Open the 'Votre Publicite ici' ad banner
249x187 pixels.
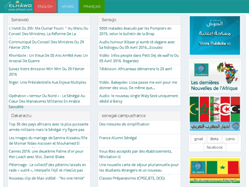[x=215, y=35]
